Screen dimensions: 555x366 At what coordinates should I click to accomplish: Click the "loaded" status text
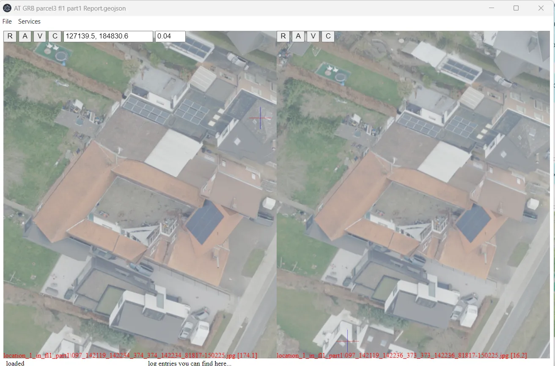pyautogui.click(x=15, y=363)
